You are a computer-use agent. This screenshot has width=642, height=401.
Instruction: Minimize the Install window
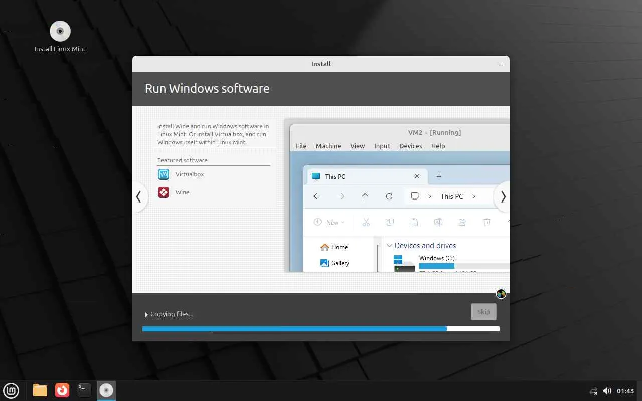(501, 64)
